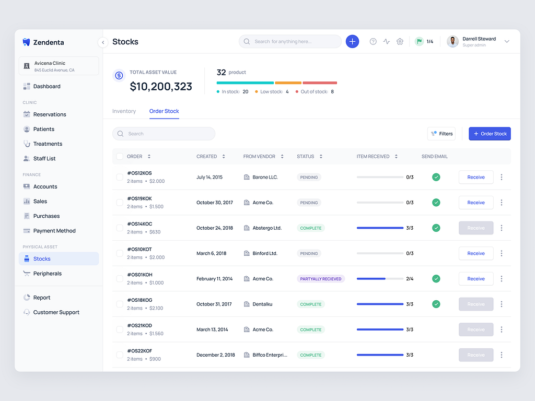The height and width of the screenshot is (401, 535).
Task: Click the Order Stock button
Action: 490,134
